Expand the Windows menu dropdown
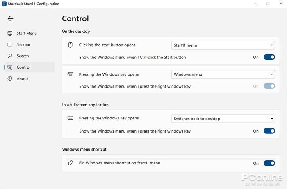The image size is (287, 189). click(223, 74)
